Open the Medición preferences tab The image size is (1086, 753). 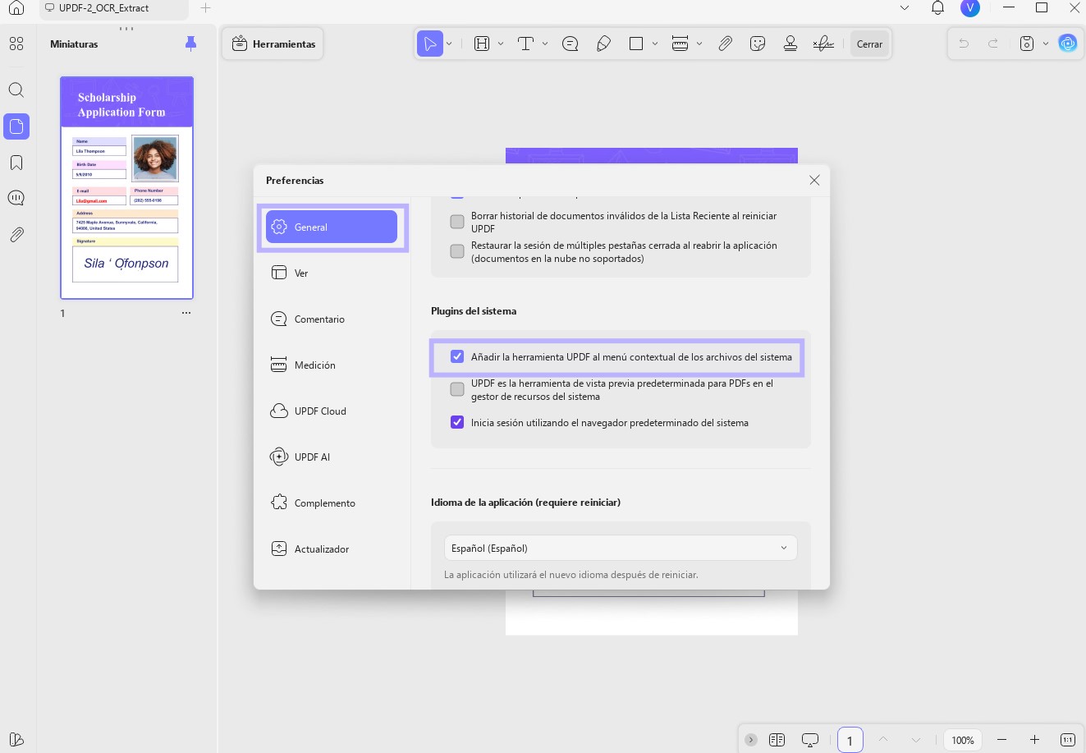pyautogui.click(x=332, y=365)
